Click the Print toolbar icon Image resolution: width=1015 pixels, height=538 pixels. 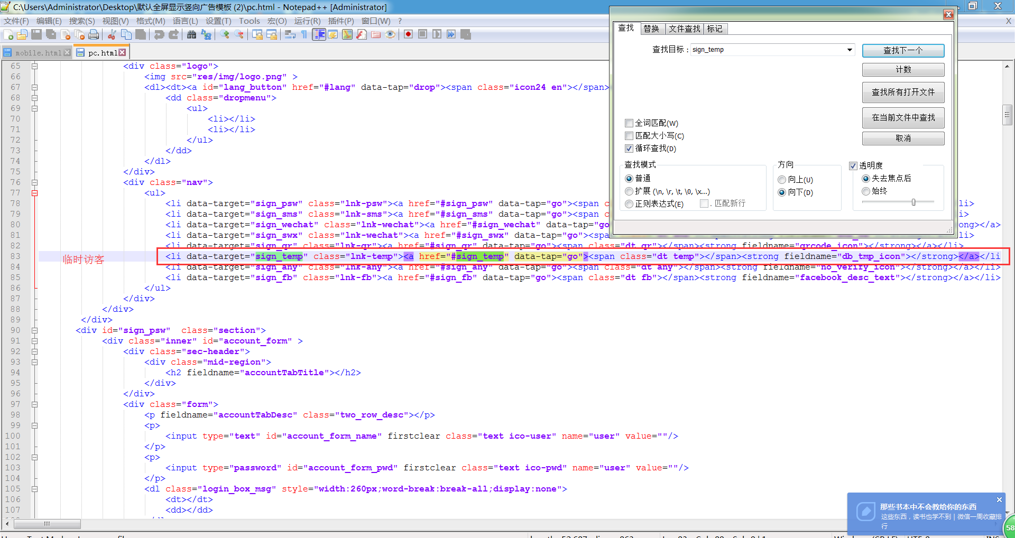pyautogui.click(x=94, y=34)
